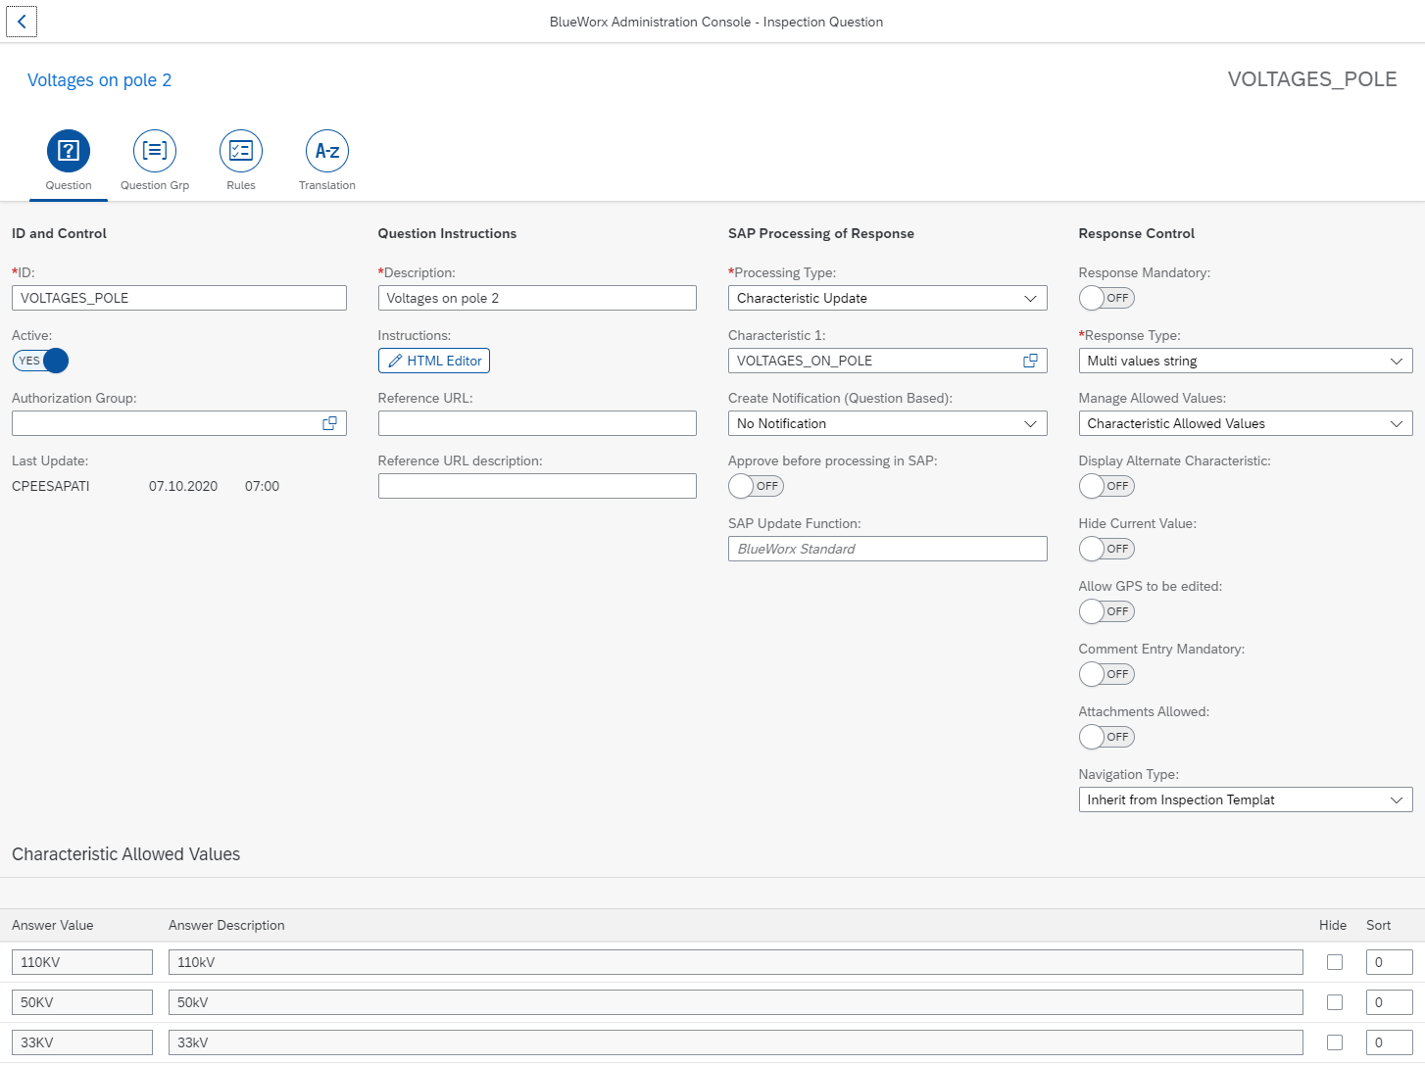Click the Hide column header
This screenshot has width=1425, height=1065.
tap(1333, 925)
